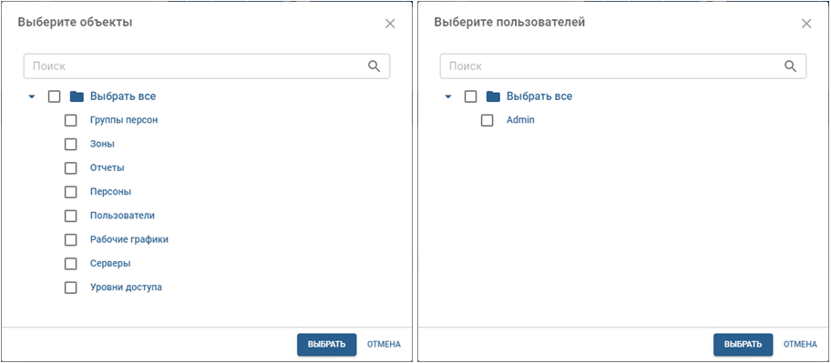Click search magnifier icon in users dialog

791,66
